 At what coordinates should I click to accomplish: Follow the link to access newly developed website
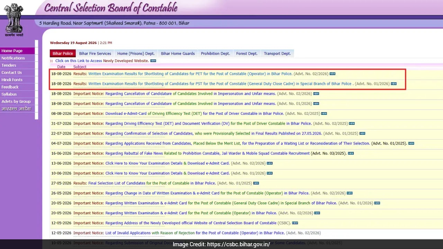102,61
